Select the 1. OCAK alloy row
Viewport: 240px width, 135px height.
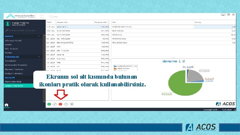point(77,51)
